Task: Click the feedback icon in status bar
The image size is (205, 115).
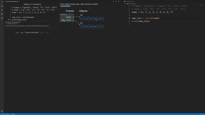Action: [x=201, y=114]
